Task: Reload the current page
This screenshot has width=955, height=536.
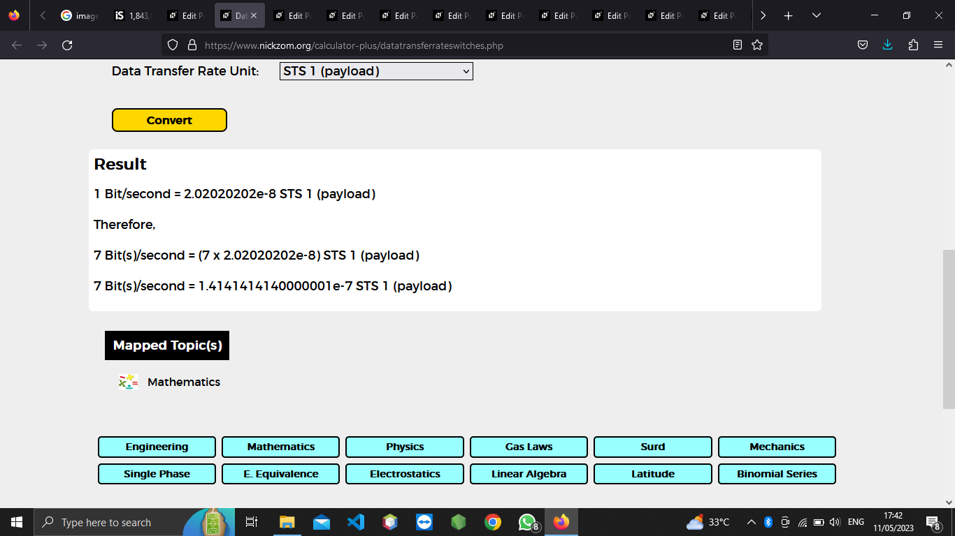Action: 67,45
